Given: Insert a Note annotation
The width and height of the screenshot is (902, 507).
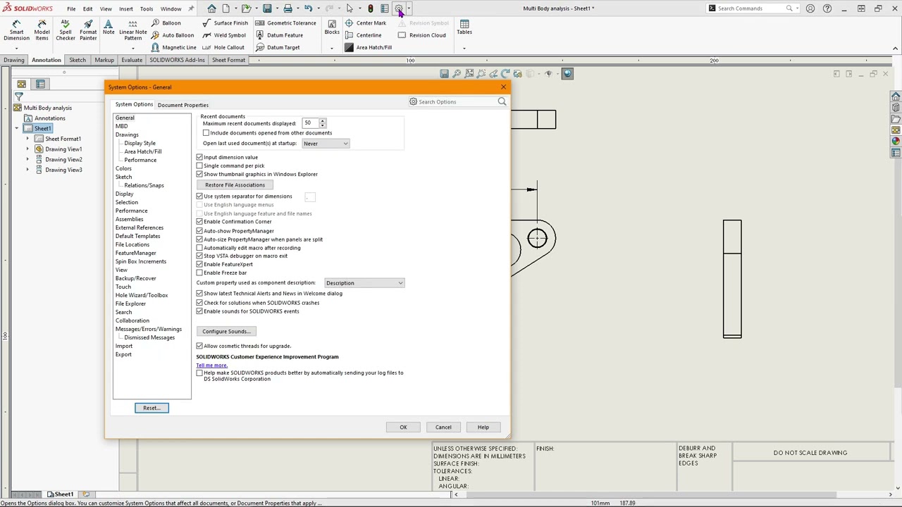Looking at the screenshot, I should pos(109,28).
